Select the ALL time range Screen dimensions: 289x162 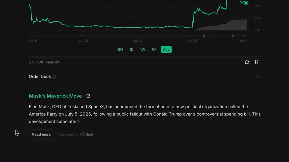point(166,49)
